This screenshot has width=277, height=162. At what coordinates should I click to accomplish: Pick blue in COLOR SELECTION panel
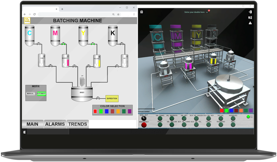107,111
